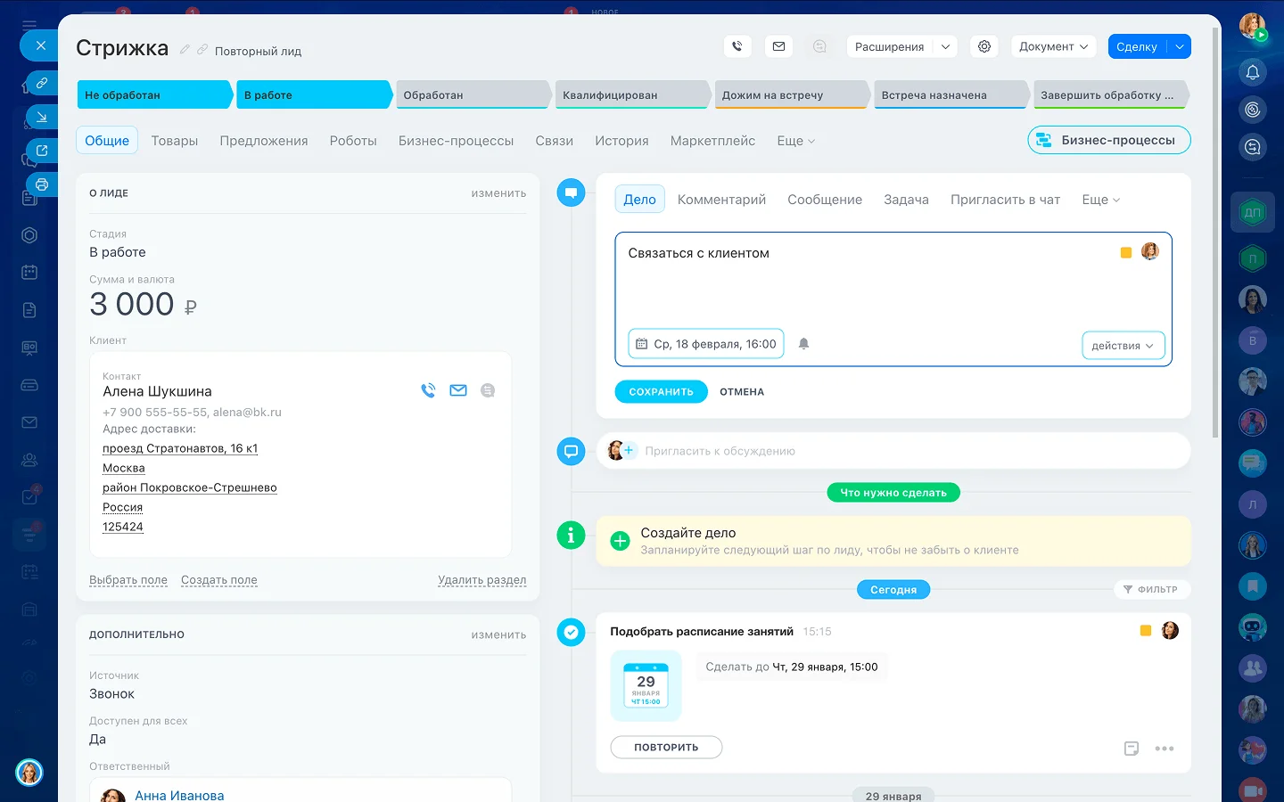Open the История tab

tap(621, 141)
